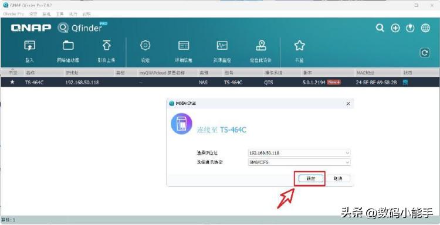Click MAC address 24-5E-BE-69-58-2B

[x=376, y=83]
